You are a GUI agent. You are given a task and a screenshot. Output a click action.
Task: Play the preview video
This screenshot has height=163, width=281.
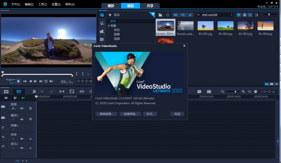(x=19, y=81)
